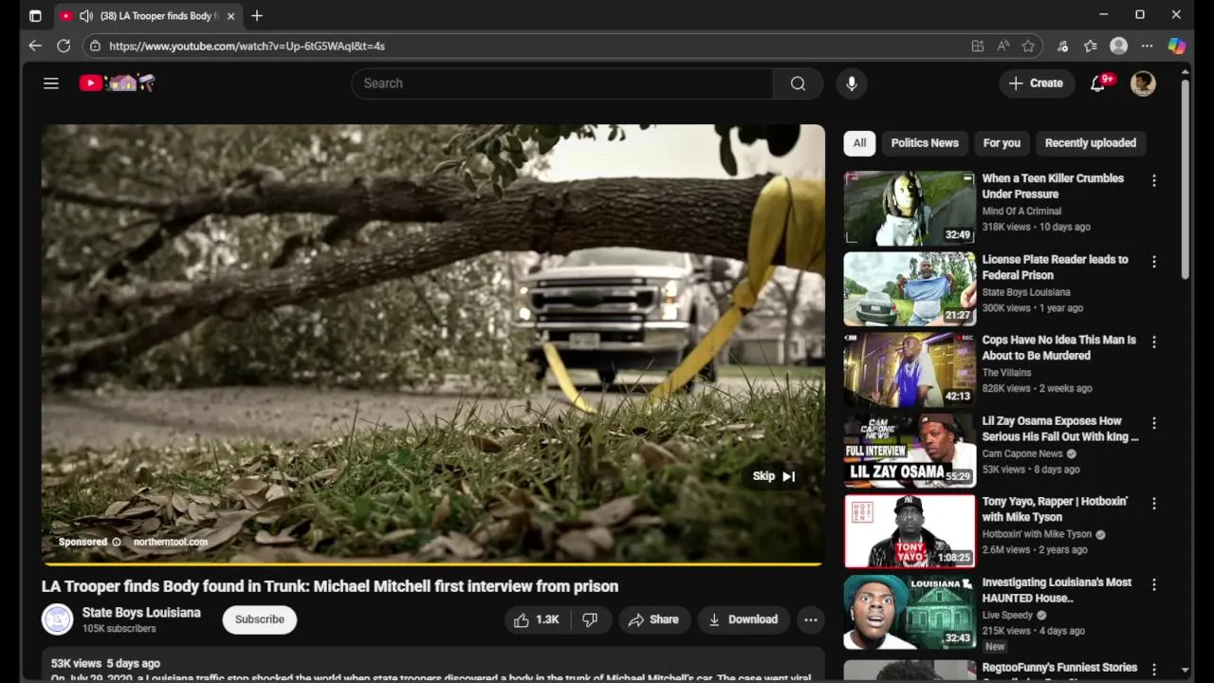Click Live Speedy channel name
The image size is (1214, 683).
[x=1007, y=615]
